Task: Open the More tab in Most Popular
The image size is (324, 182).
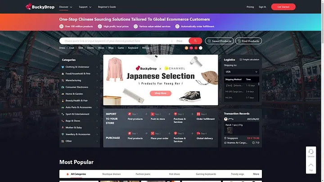Action: [256, 174]
